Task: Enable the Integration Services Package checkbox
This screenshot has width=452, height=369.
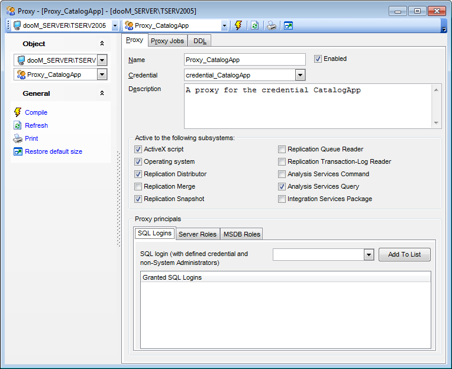Action: coord(282,199)
